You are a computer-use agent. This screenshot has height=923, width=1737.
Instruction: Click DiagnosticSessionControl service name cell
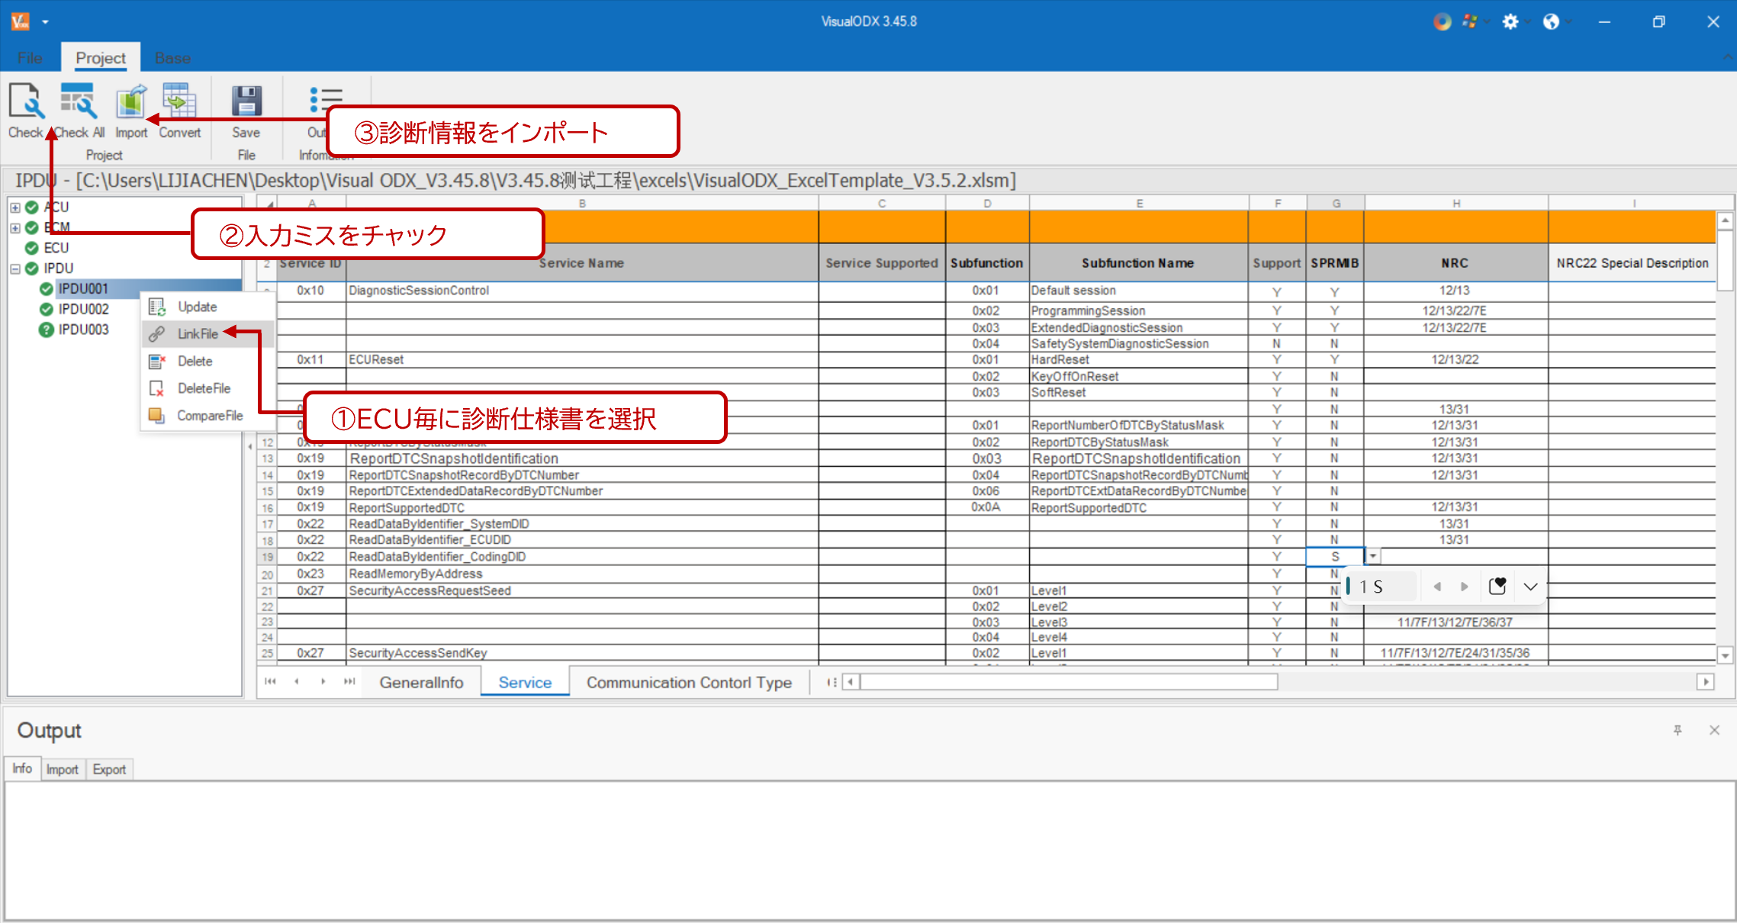tap(582, 291)
